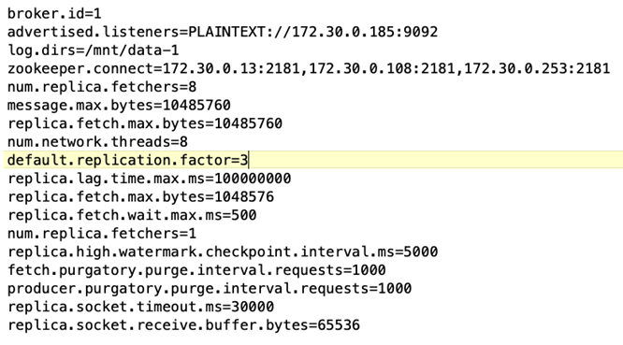Click the 172.30.0.253:2181 zookeeper address
Viewport: 623px width, 345px height.
537,68
